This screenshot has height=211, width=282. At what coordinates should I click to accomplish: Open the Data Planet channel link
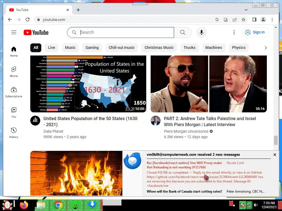pos(53,131)
